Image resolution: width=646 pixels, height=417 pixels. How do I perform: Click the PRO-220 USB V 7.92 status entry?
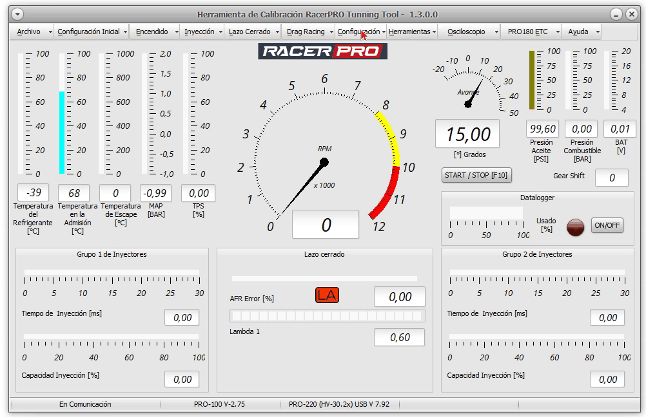tap(338, 404)
